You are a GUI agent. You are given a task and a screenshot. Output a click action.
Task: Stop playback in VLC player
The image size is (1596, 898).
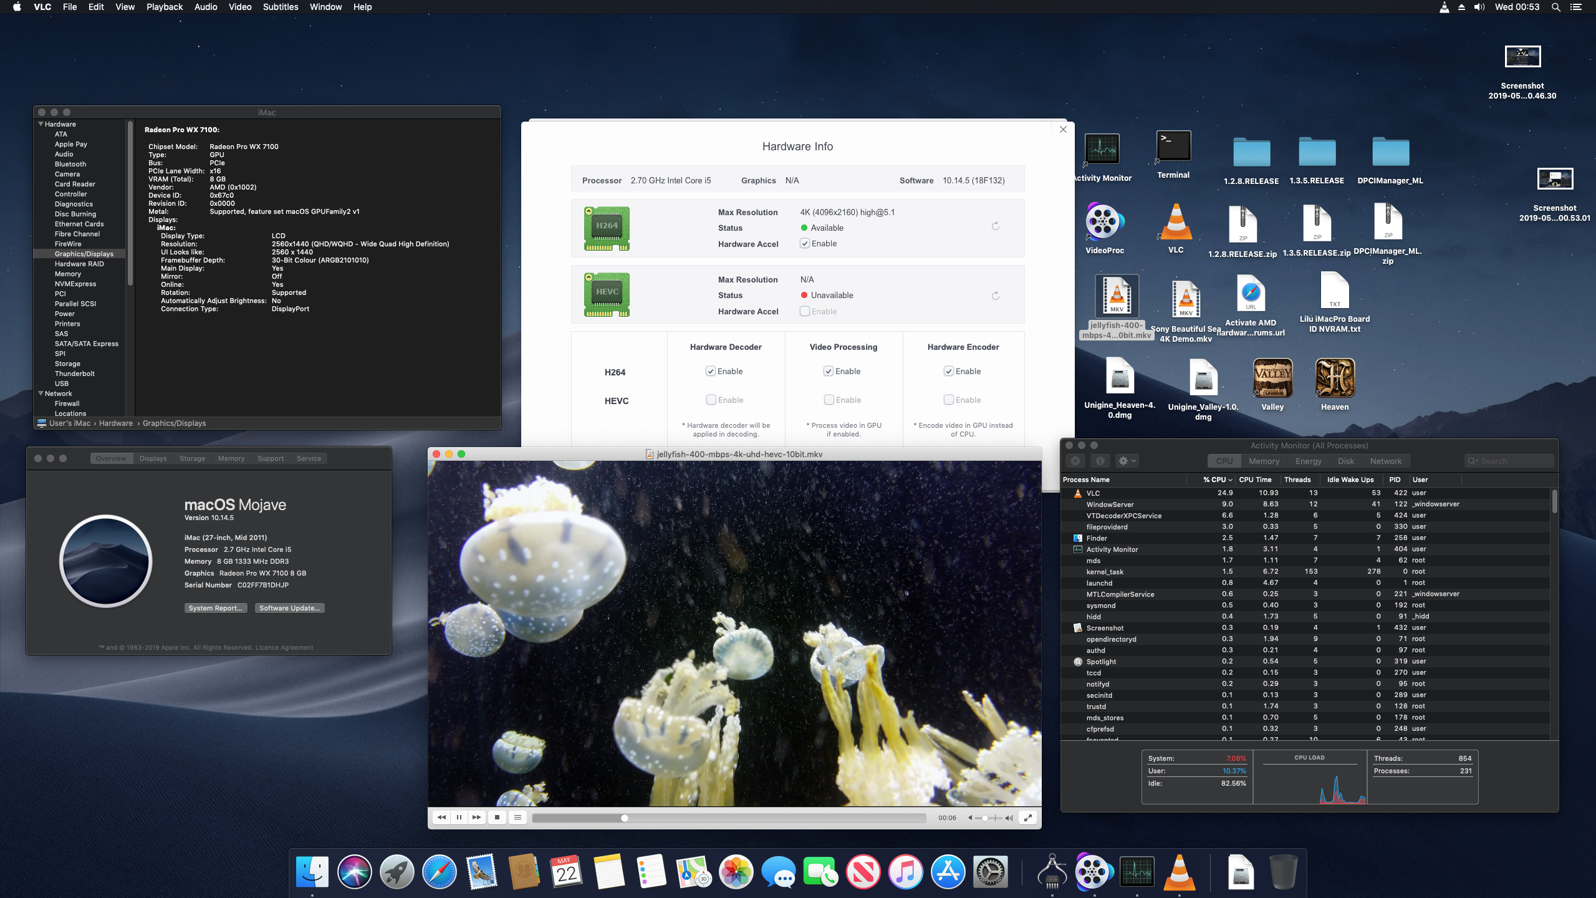point(497,818)
